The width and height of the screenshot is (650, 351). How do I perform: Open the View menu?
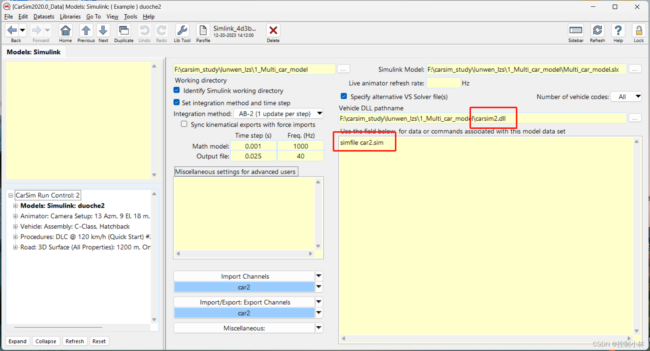(112, 17)
